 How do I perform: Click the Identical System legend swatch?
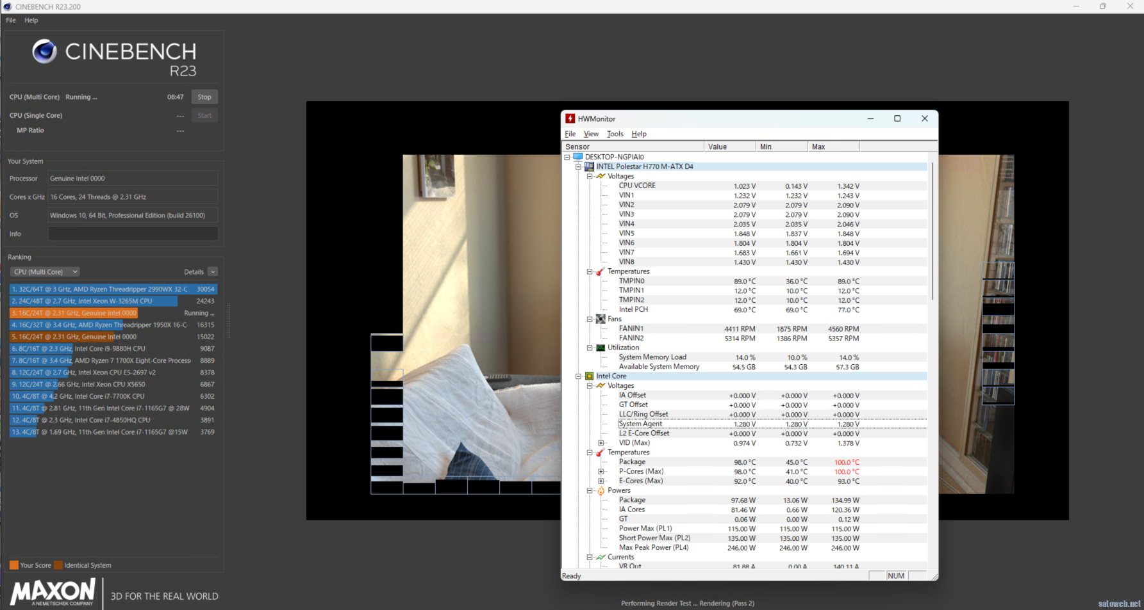click(x=58, y=565)
